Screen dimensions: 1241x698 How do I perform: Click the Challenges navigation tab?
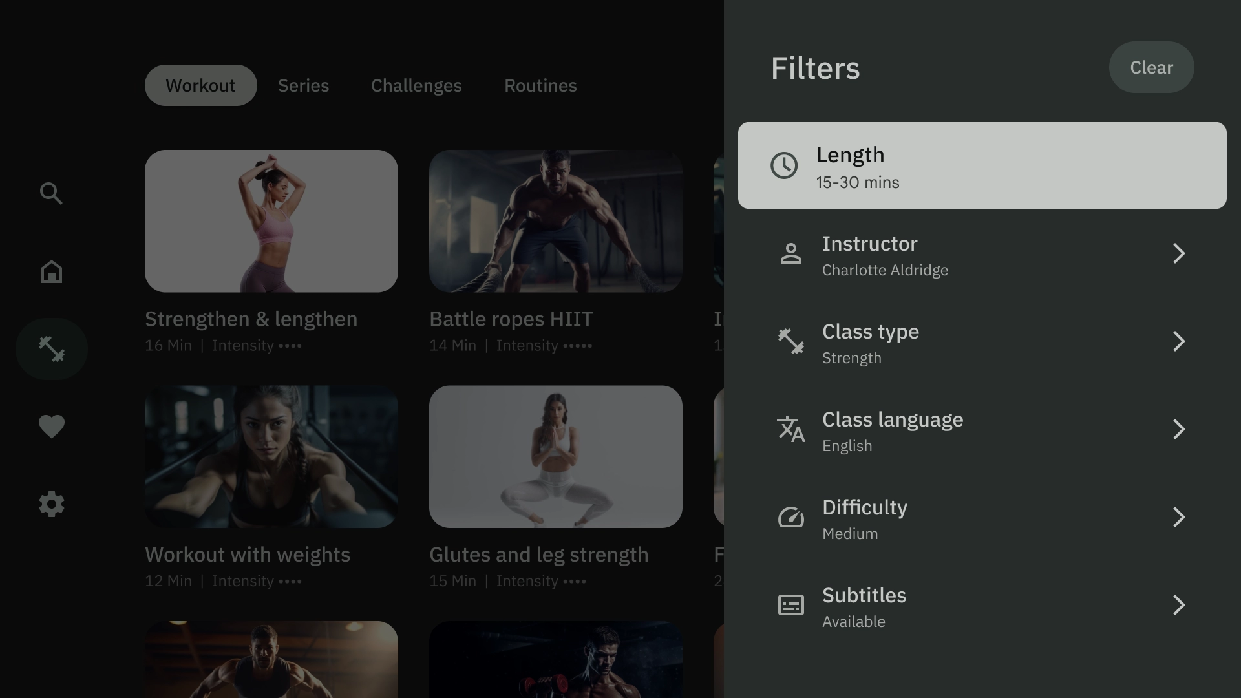(417, 85)
